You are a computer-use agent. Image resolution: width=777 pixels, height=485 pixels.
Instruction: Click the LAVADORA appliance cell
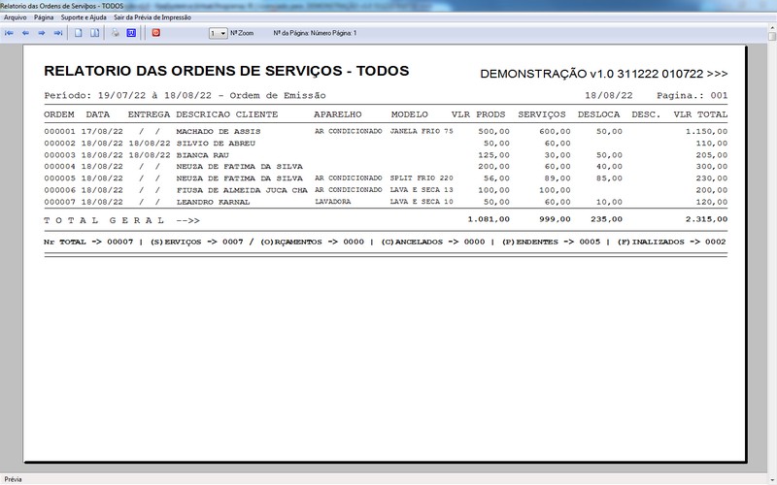(332, 202)
